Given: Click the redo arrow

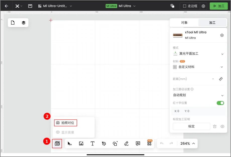Looking at the screenshot, I should [171, 143].
